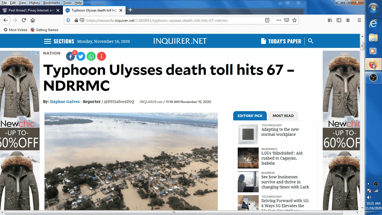Click the horizontal page scrollbar

(x=174, y=212)
